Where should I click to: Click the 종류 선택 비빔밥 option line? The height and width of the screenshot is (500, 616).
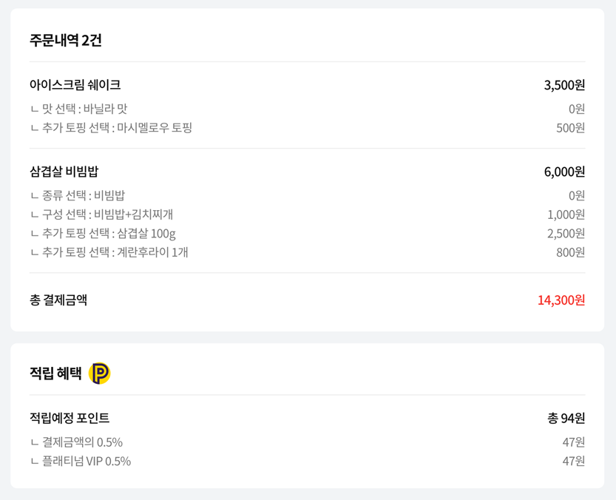(78, 195)
